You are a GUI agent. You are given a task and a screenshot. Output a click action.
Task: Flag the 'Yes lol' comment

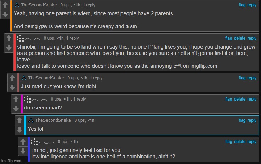tap(242, 120)
